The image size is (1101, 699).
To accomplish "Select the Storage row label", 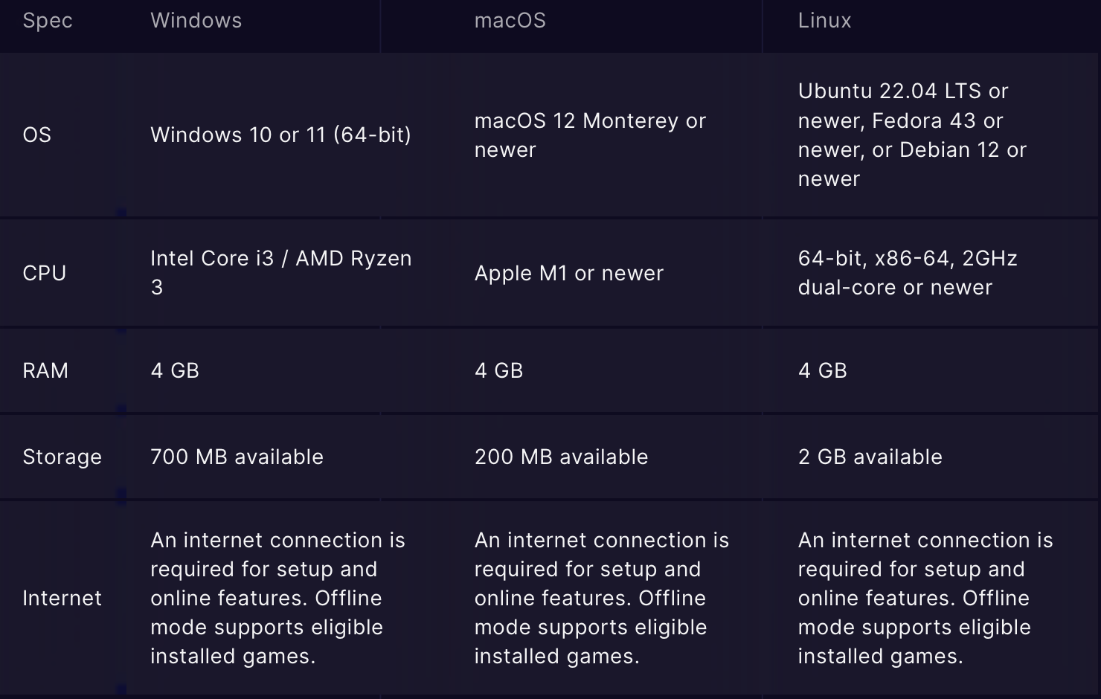I will (62, 457).
